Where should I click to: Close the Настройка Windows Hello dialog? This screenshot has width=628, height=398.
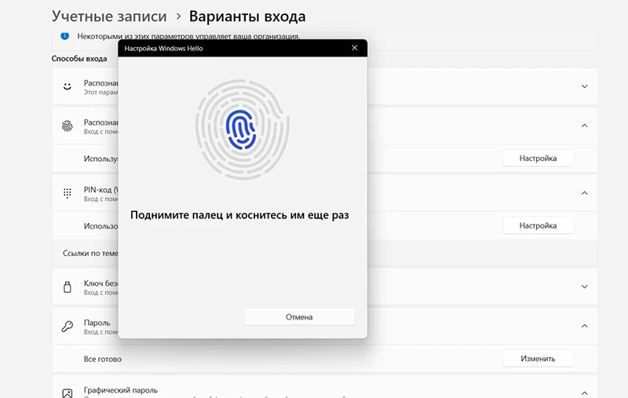(x=355, y=48)
